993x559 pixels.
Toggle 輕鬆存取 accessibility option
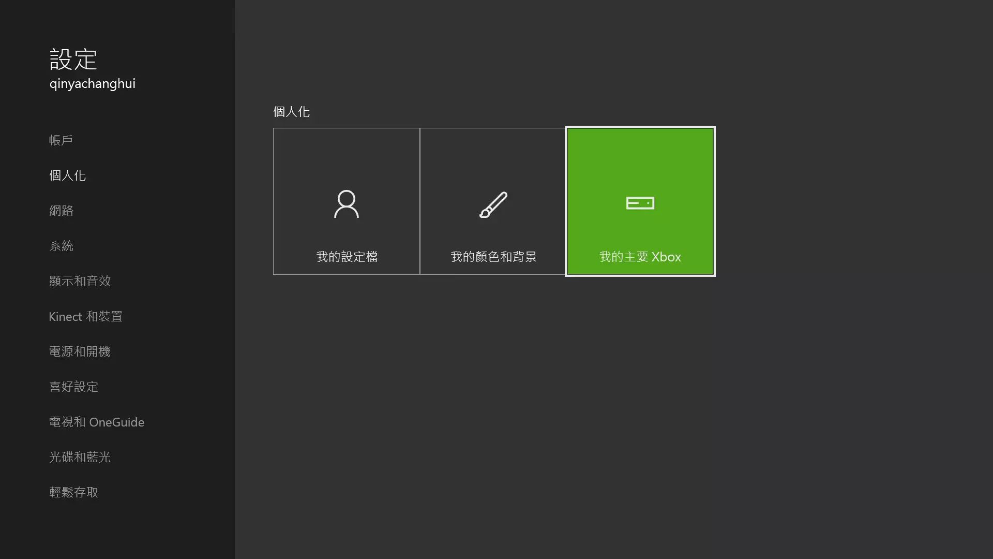(x=73, y=492)
